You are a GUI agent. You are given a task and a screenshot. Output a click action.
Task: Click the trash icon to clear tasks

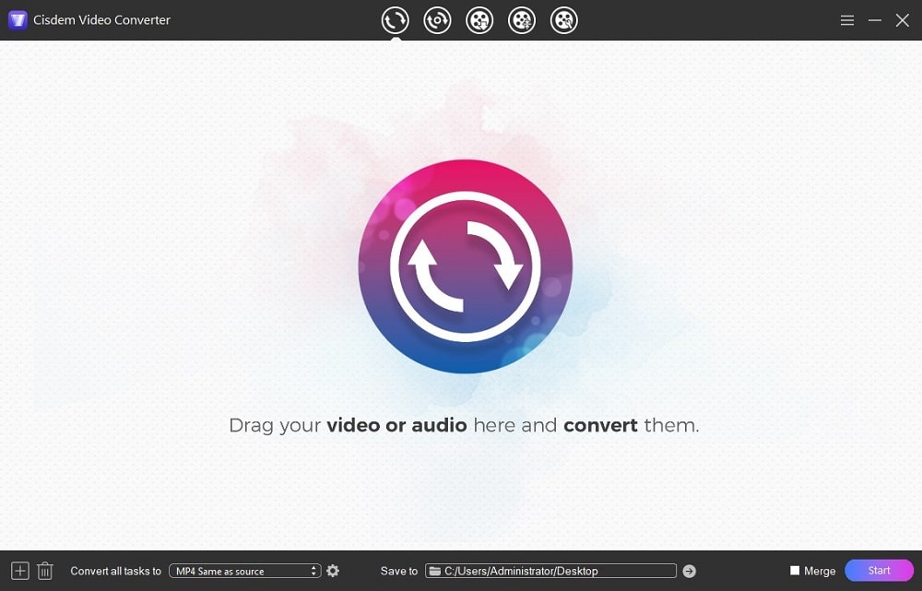tap(44, 571)
